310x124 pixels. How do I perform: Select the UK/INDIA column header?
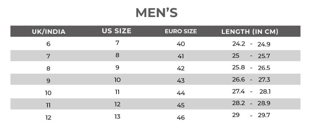click(49, 32)
